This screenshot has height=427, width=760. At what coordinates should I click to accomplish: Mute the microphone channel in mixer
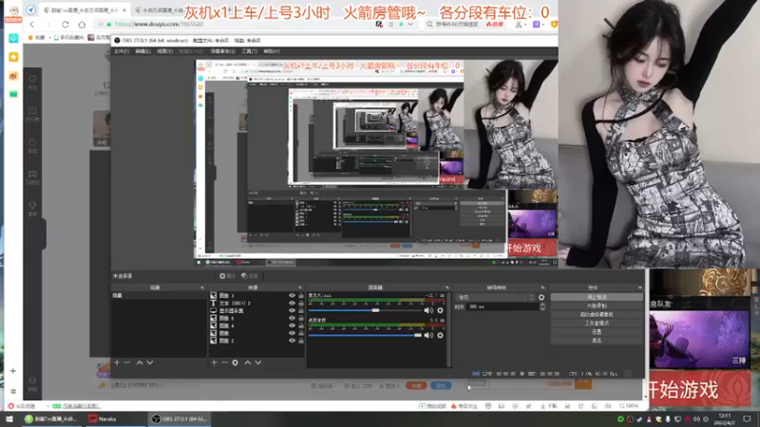point(428,310)
